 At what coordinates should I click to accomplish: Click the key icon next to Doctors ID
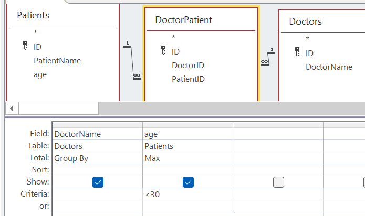[297, 51]
